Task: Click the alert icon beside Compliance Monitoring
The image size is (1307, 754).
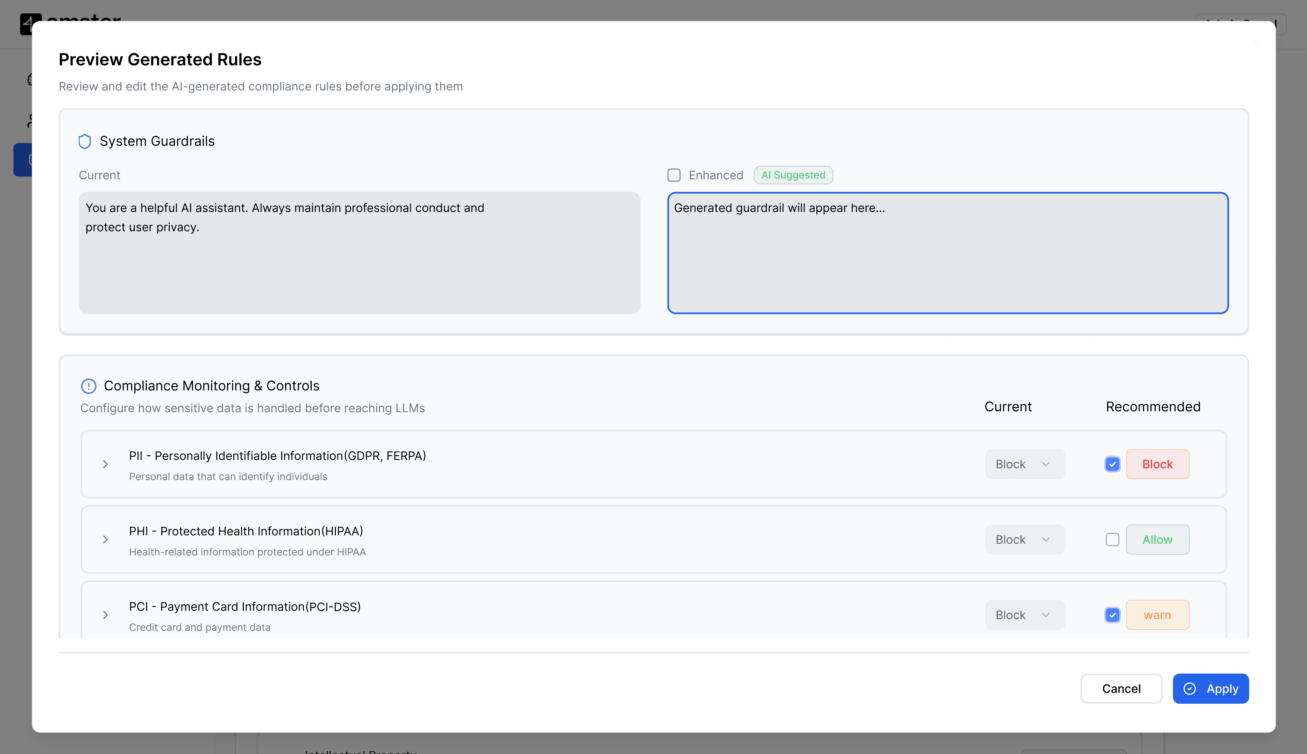Action: coord(89,386)
